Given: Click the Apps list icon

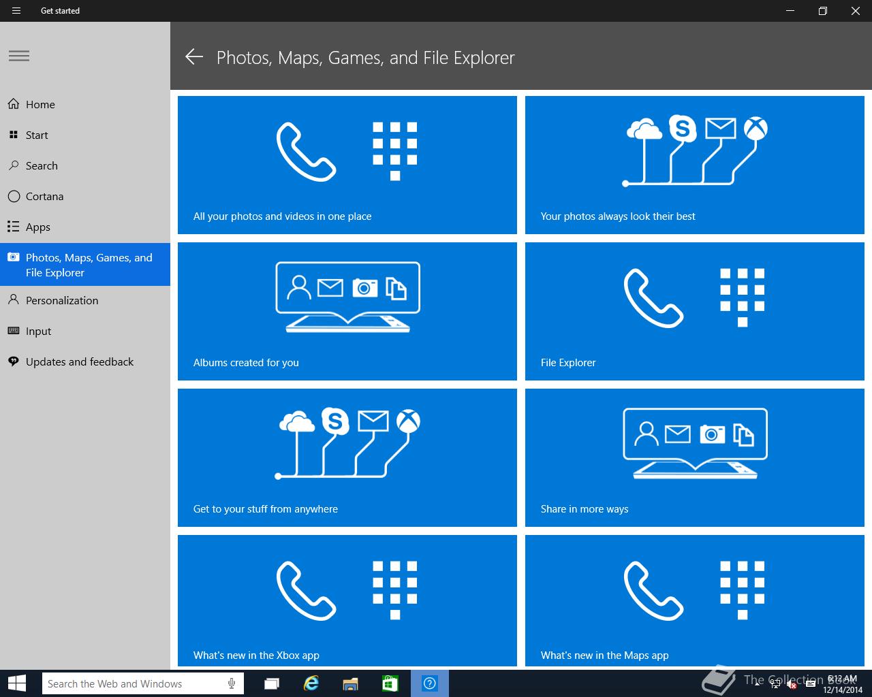Looking at the screenshot, I should 14,227.
